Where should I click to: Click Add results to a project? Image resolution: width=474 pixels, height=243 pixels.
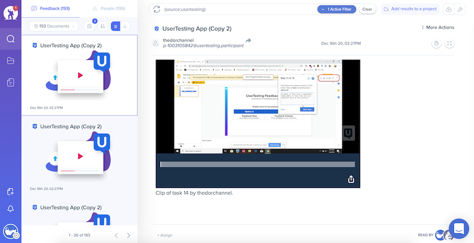pos(410,9)
